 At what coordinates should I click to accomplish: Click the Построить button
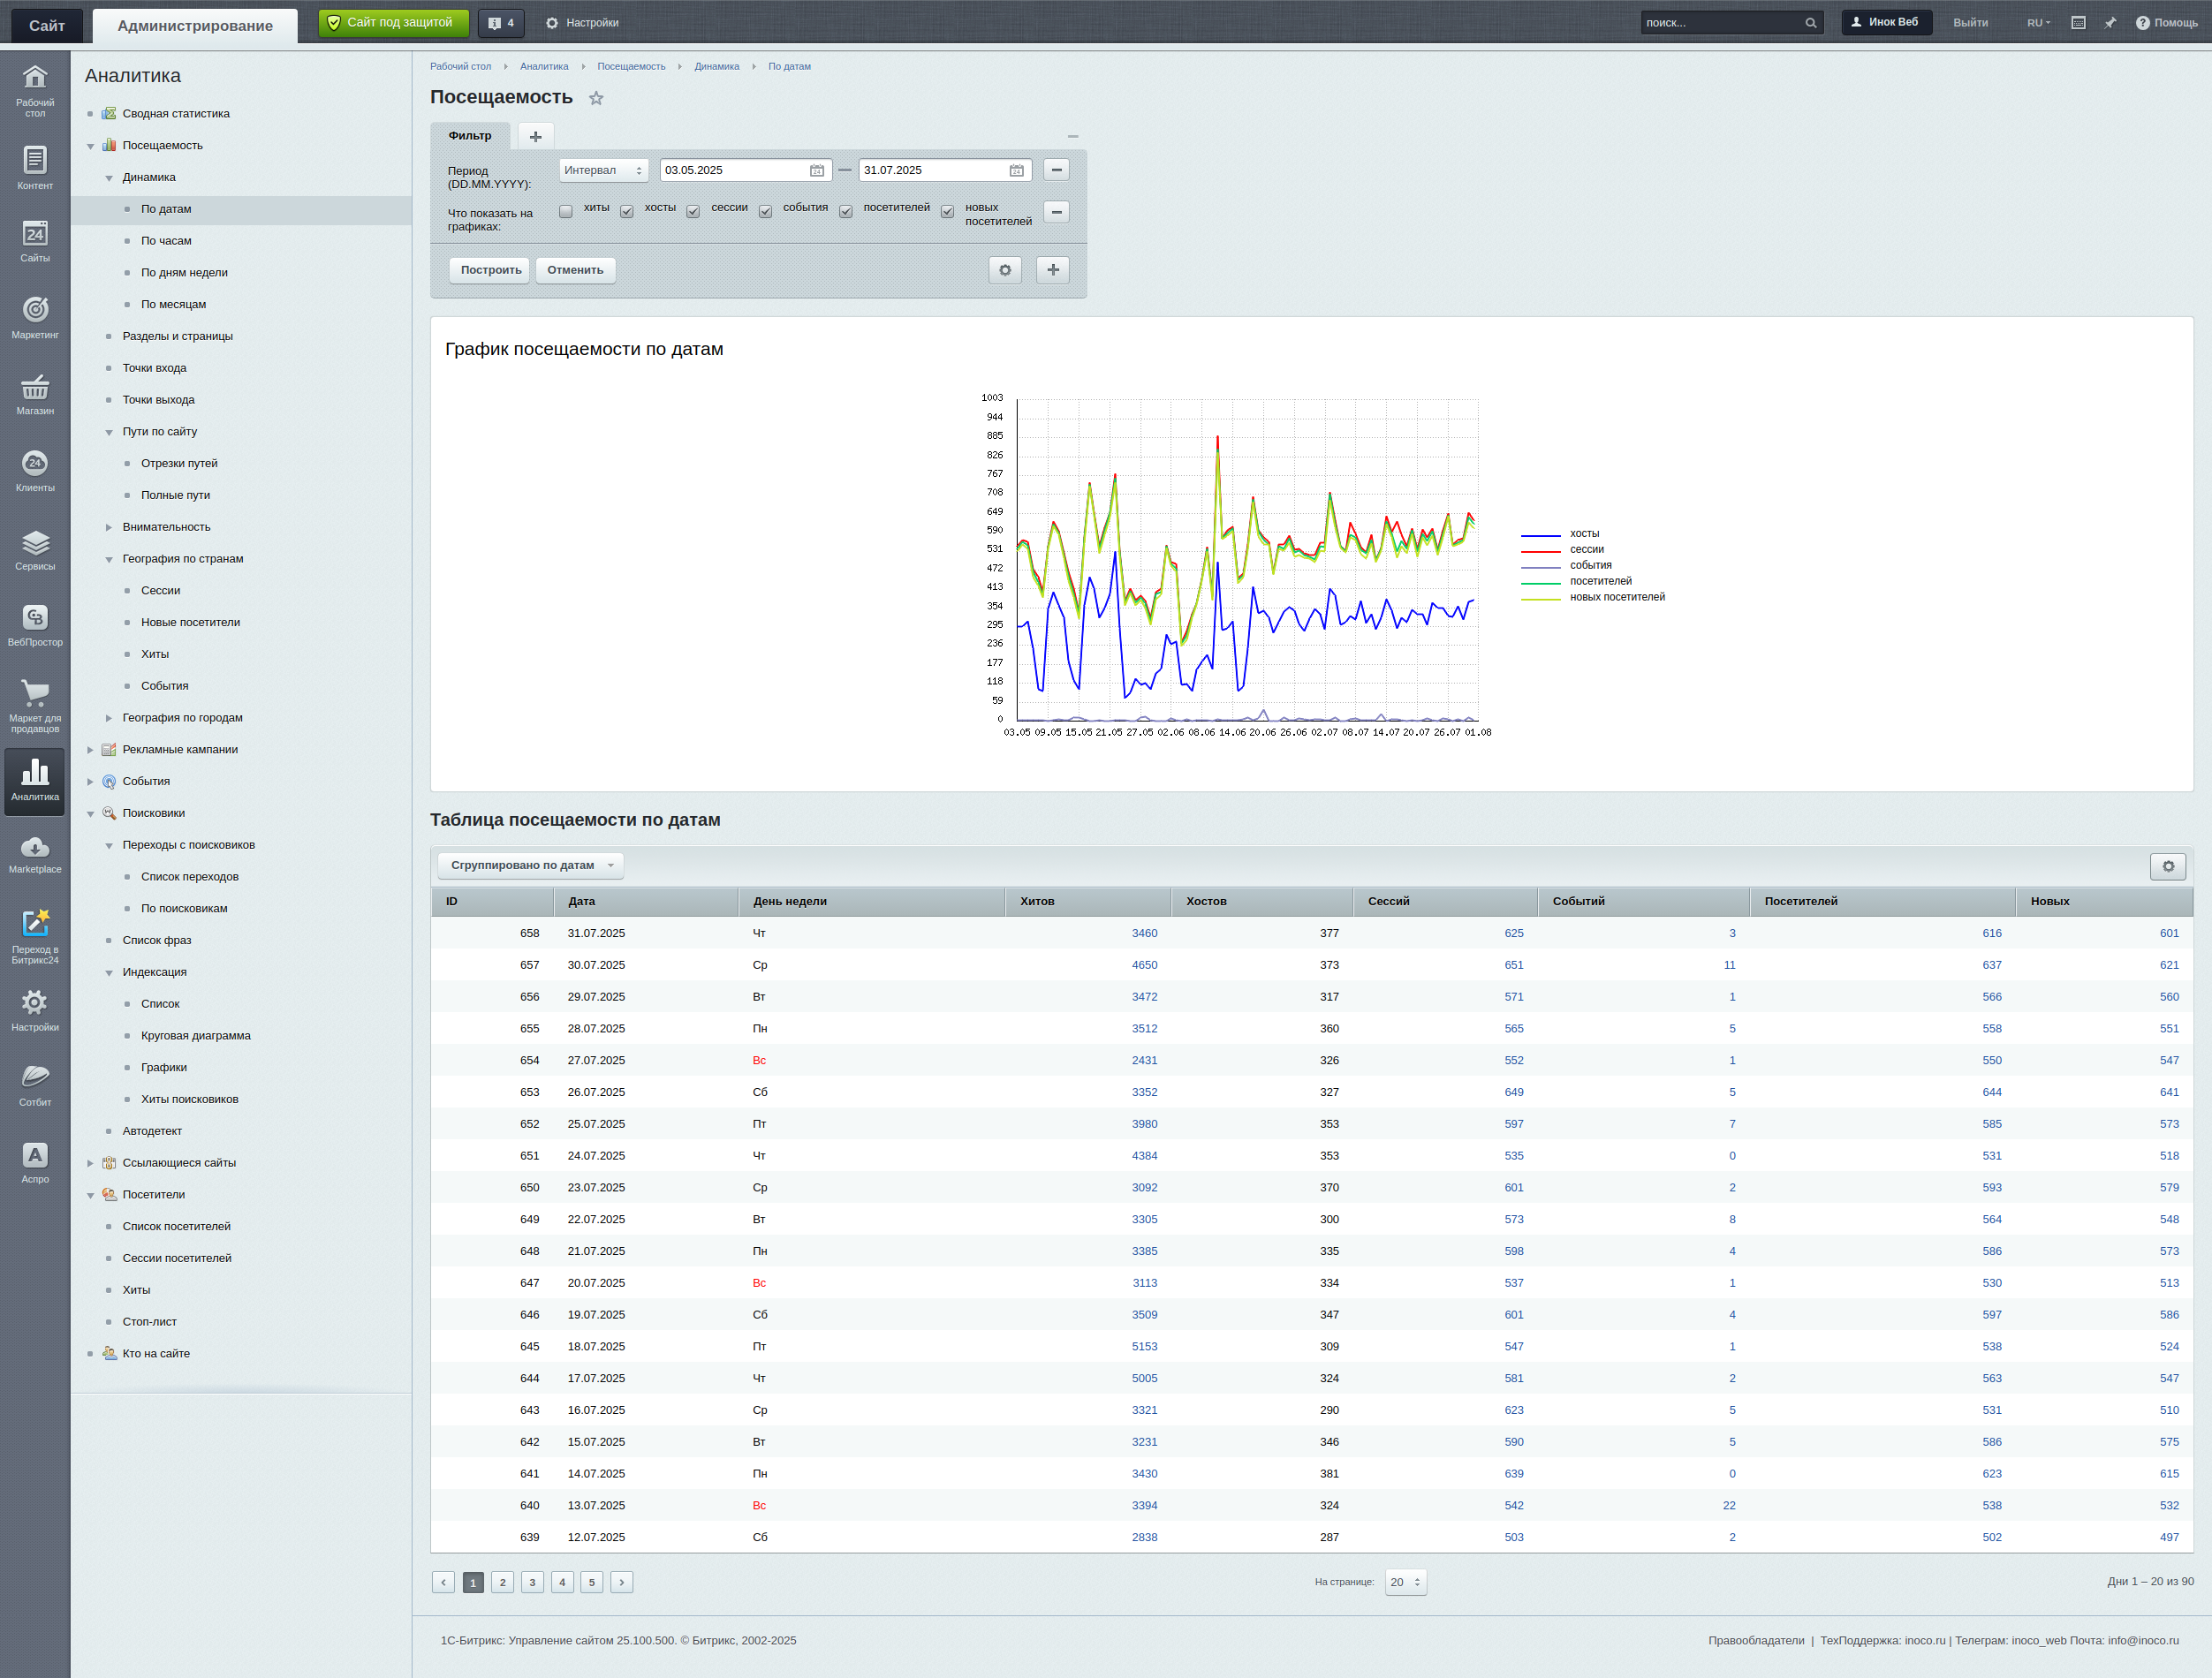pos(490,270)
